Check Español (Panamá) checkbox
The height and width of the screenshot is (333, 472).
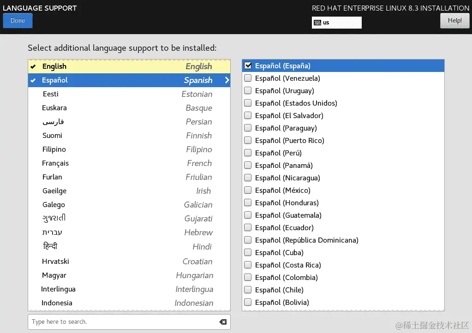click(248, 165)
